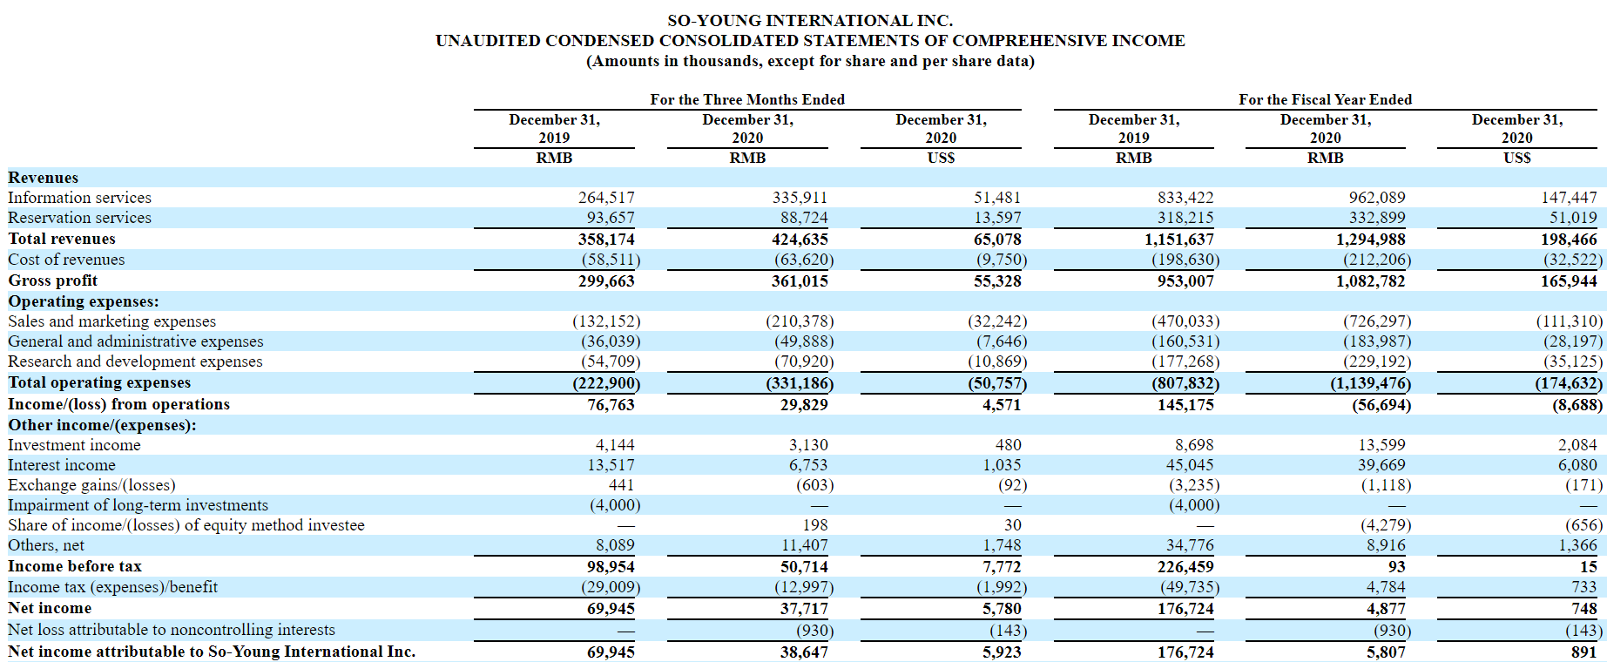Image resolution: width=1607 pixels, height=662 pixels.
Task: Select 'Sales and marketing expenses' label
Action: 111,321
